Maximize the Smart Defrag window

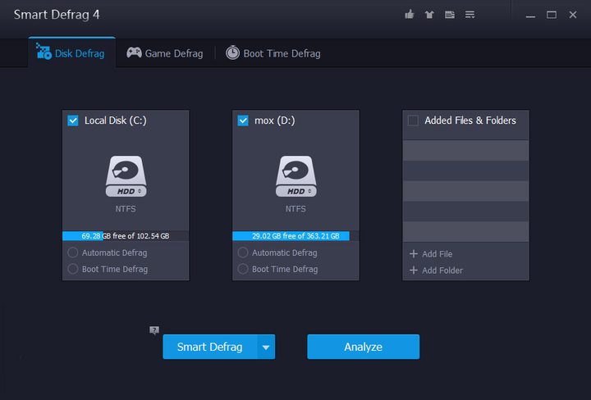[552, 15]
